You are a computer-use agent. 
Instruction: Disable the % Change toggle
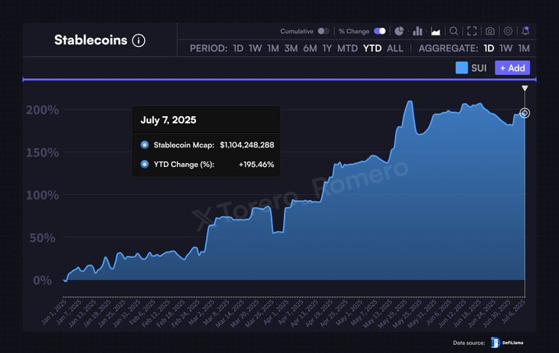coord(380,31)
